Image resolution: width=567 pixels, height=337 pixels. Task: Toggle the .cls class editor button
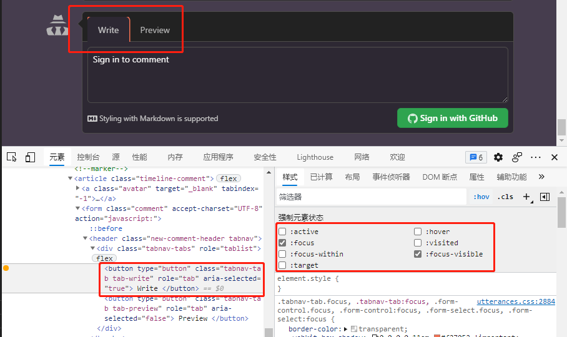point(505,197)
